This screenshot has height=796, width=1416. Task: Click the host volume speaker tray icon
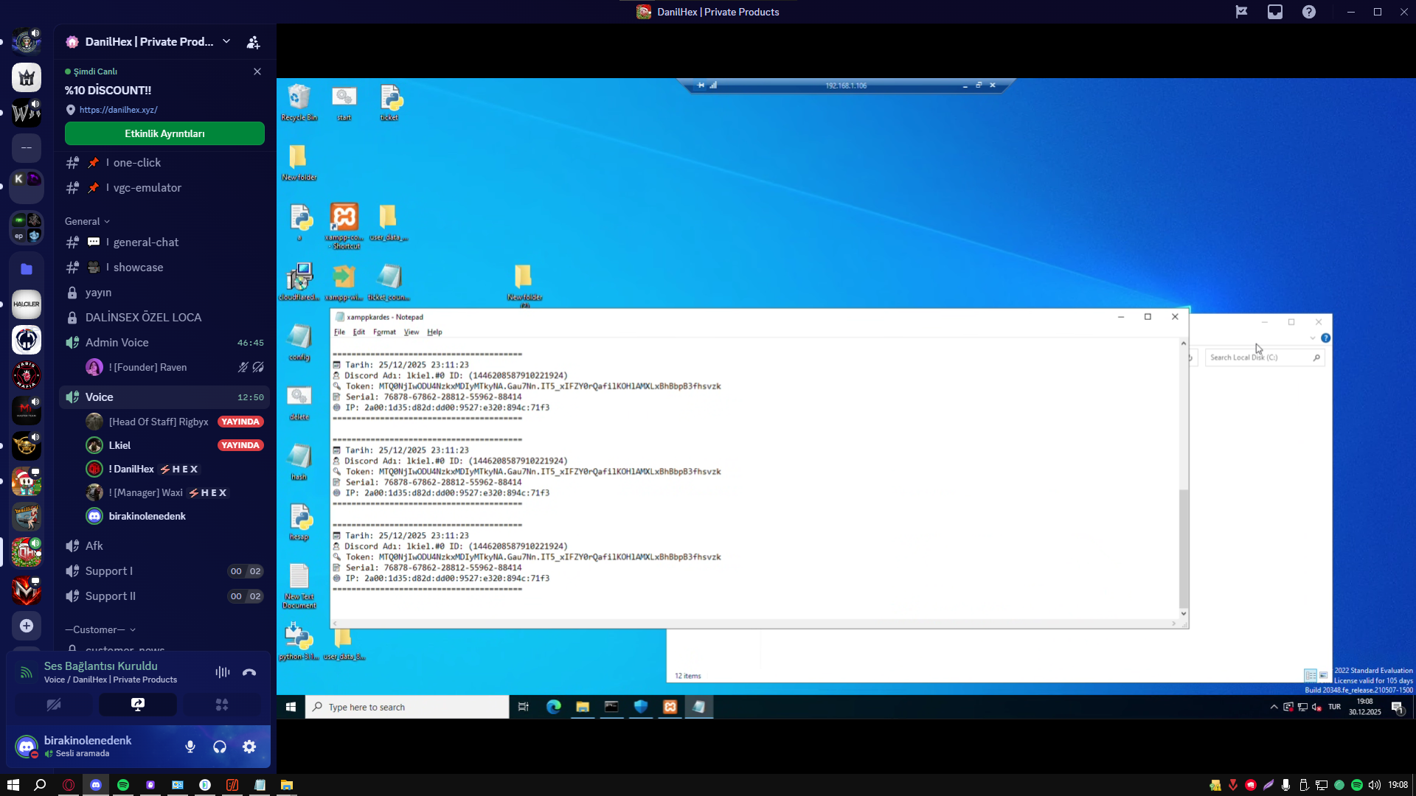click(1375, 785)
